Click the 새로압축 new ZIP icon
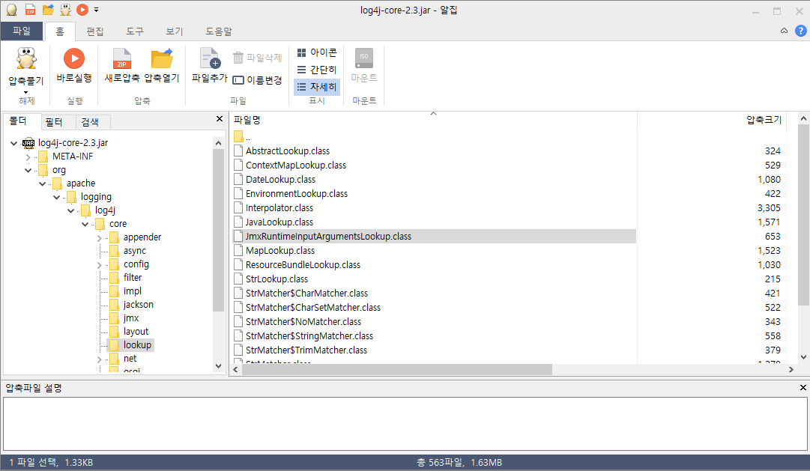 pos(122,58)
